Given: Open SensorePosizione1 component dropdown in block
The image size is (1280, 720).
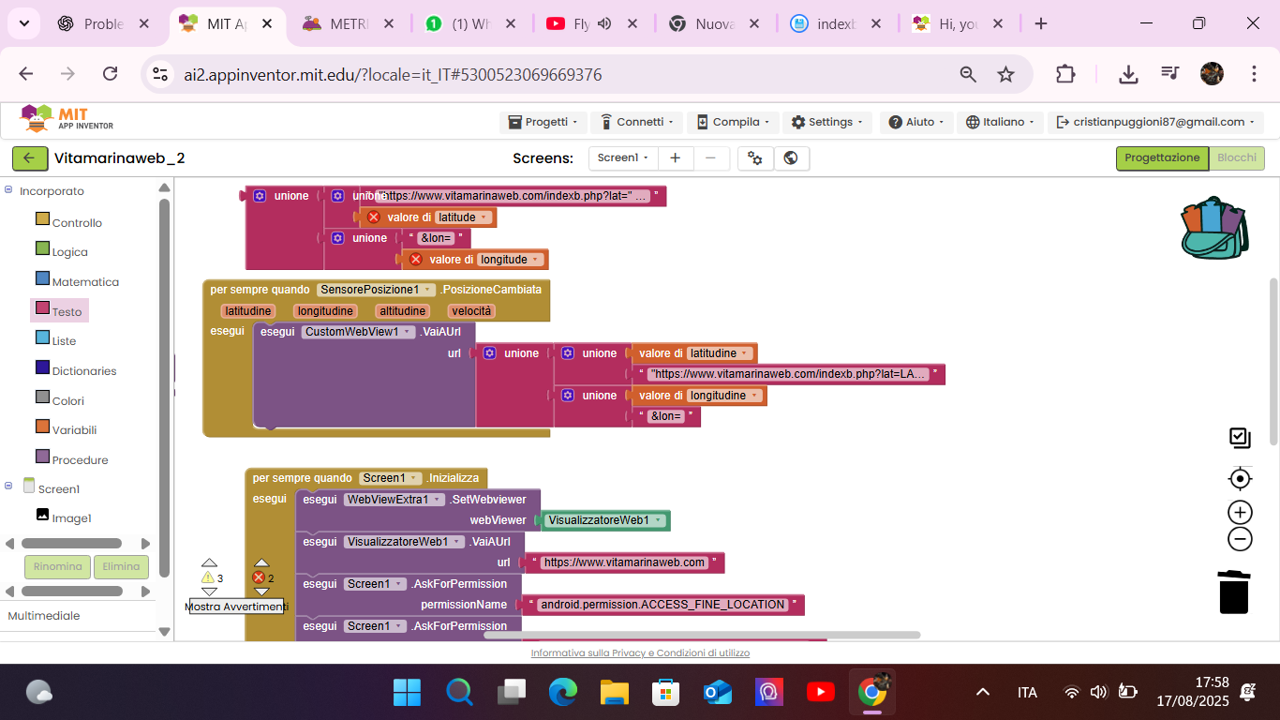Looking at the screenshot, I should pos(376,290).
